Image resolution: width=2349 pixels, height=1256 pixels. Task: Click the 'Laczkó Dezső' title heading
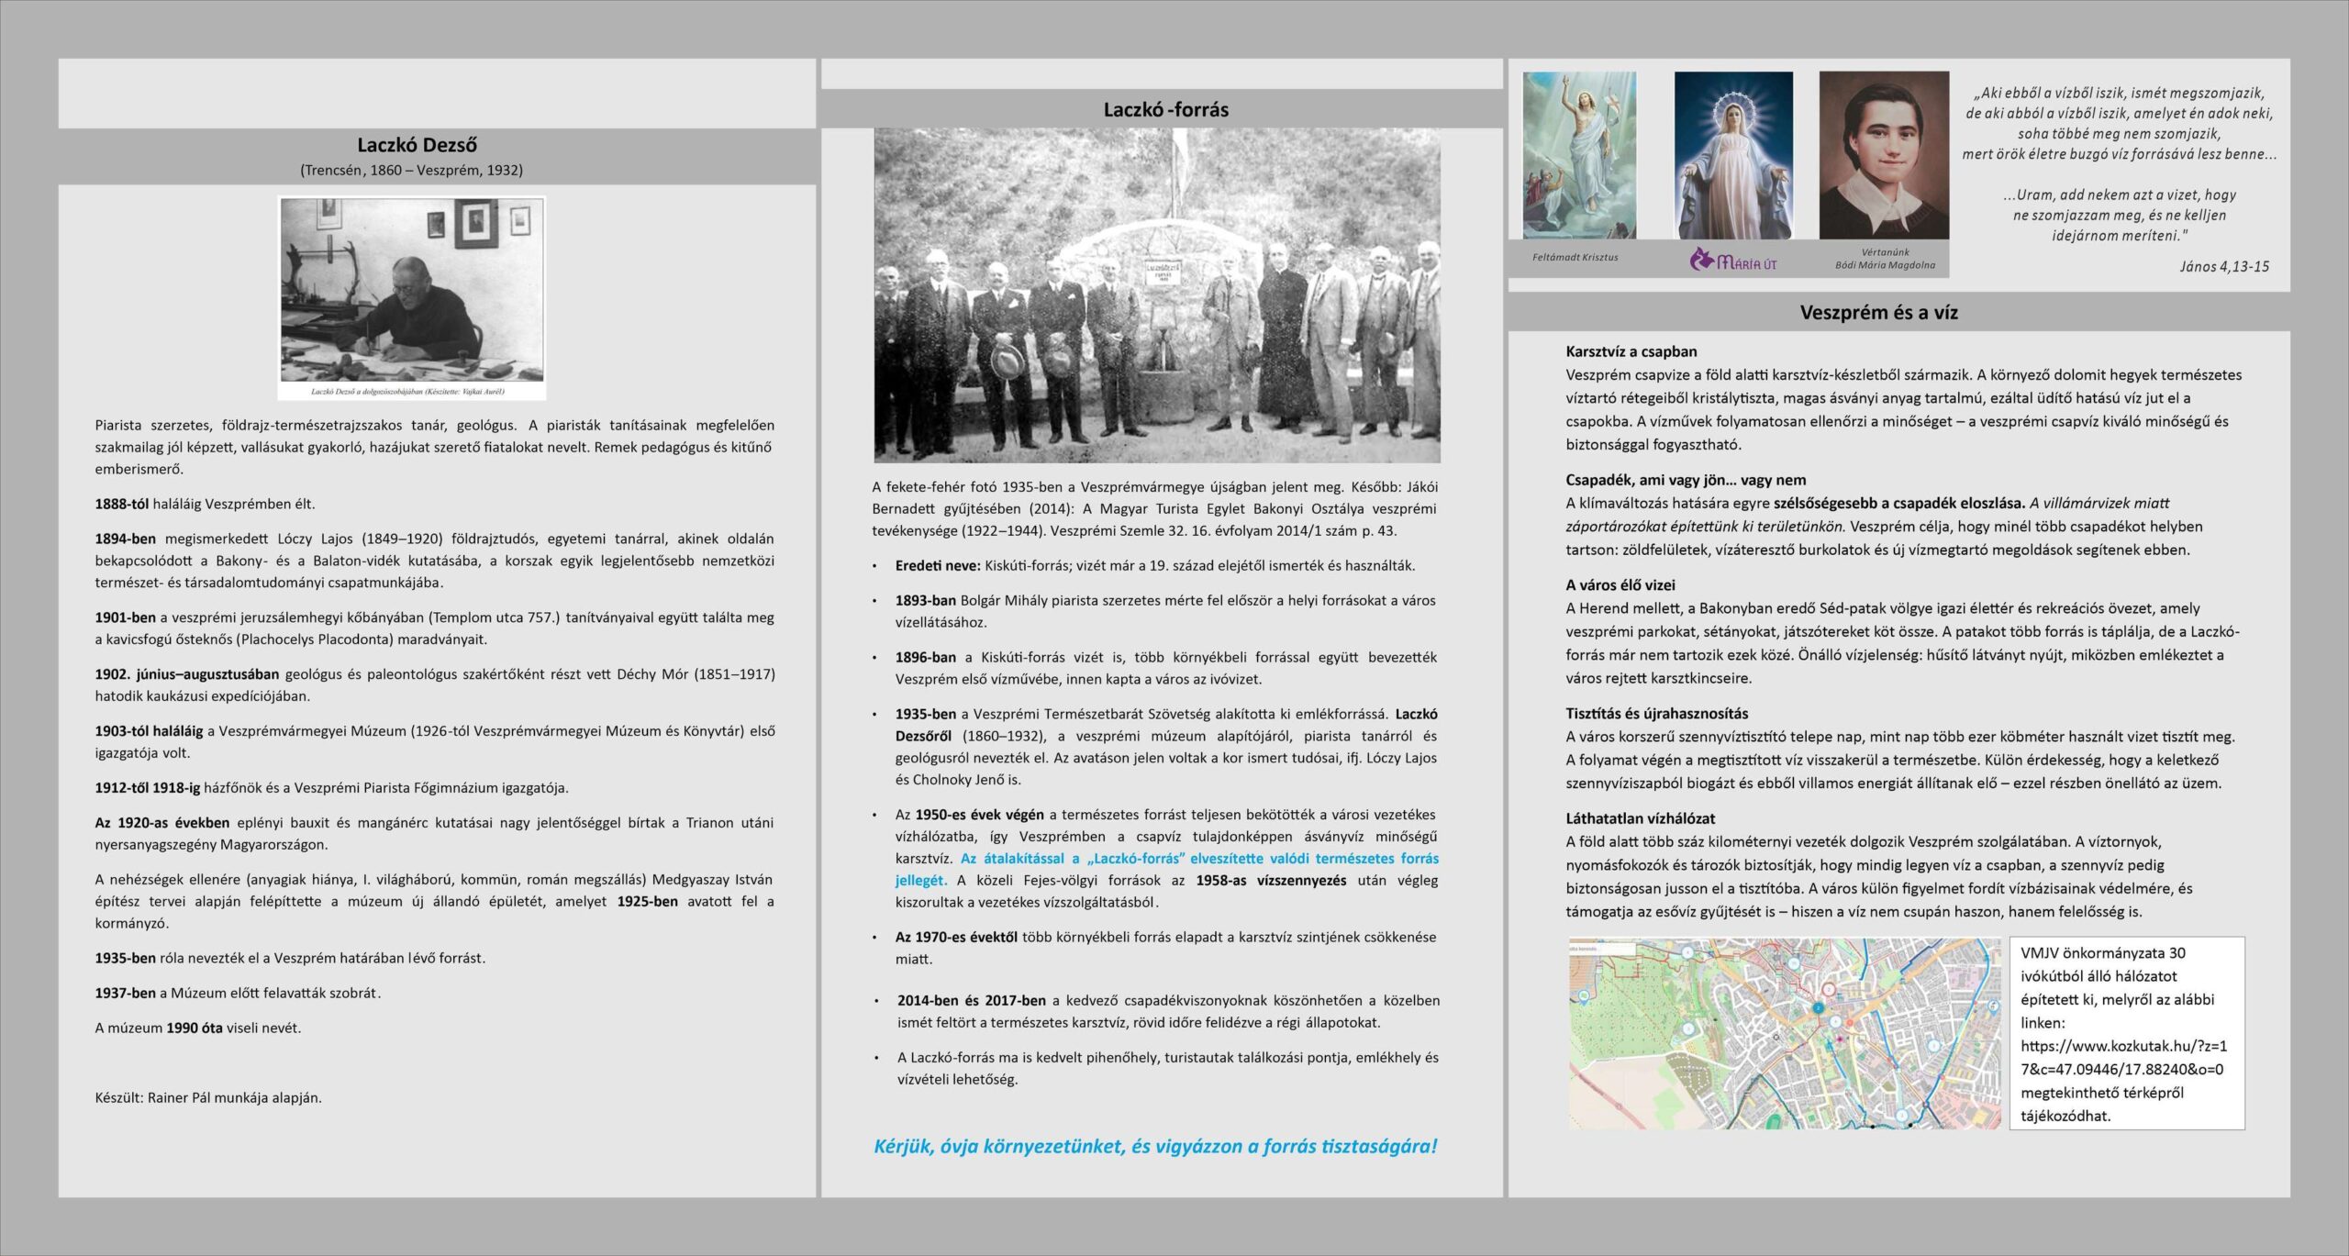click(417, 145)
